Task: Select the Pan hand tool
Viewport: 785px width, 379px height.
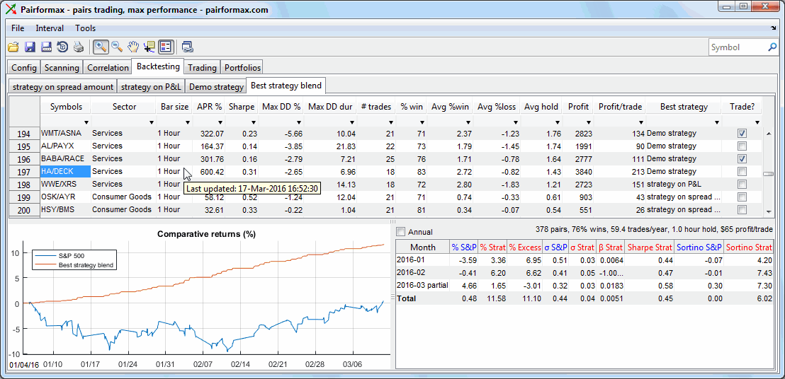Action: 132,47
